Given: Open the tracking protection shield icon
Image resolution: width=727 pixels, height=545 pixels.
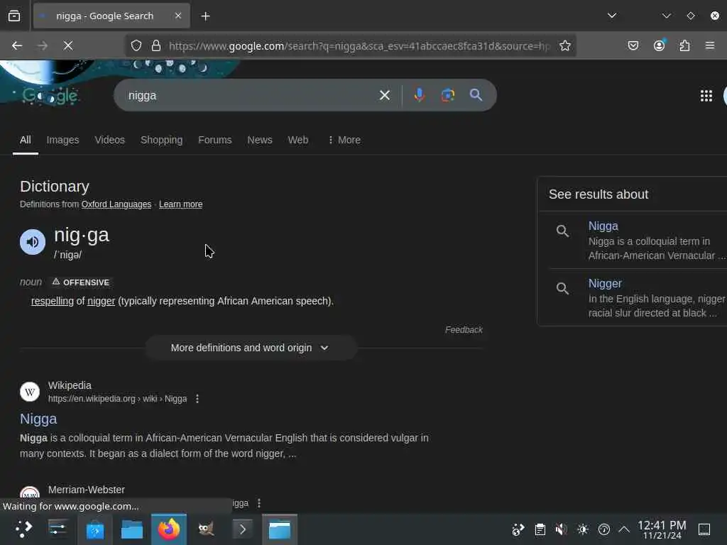Looking at the screenshot, I should coord(136,45).
